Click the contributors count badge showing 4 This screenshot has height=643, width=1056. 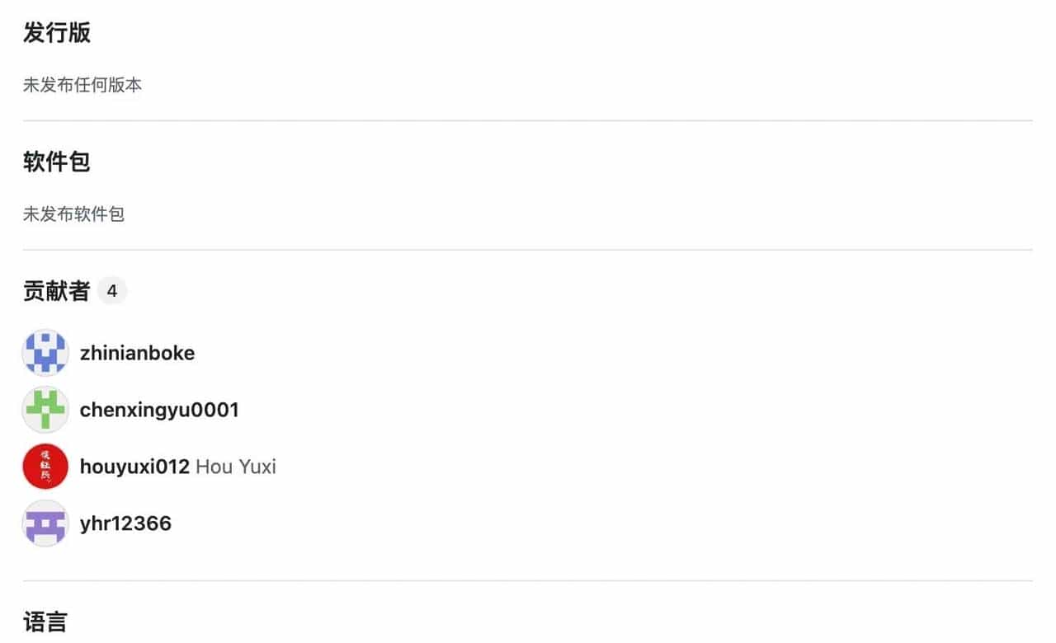[x=112, y=291]
